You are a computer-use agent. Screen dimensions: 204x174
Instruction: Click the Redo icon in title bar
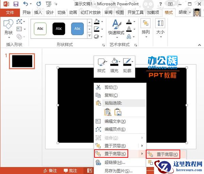[x=39, y=4]
